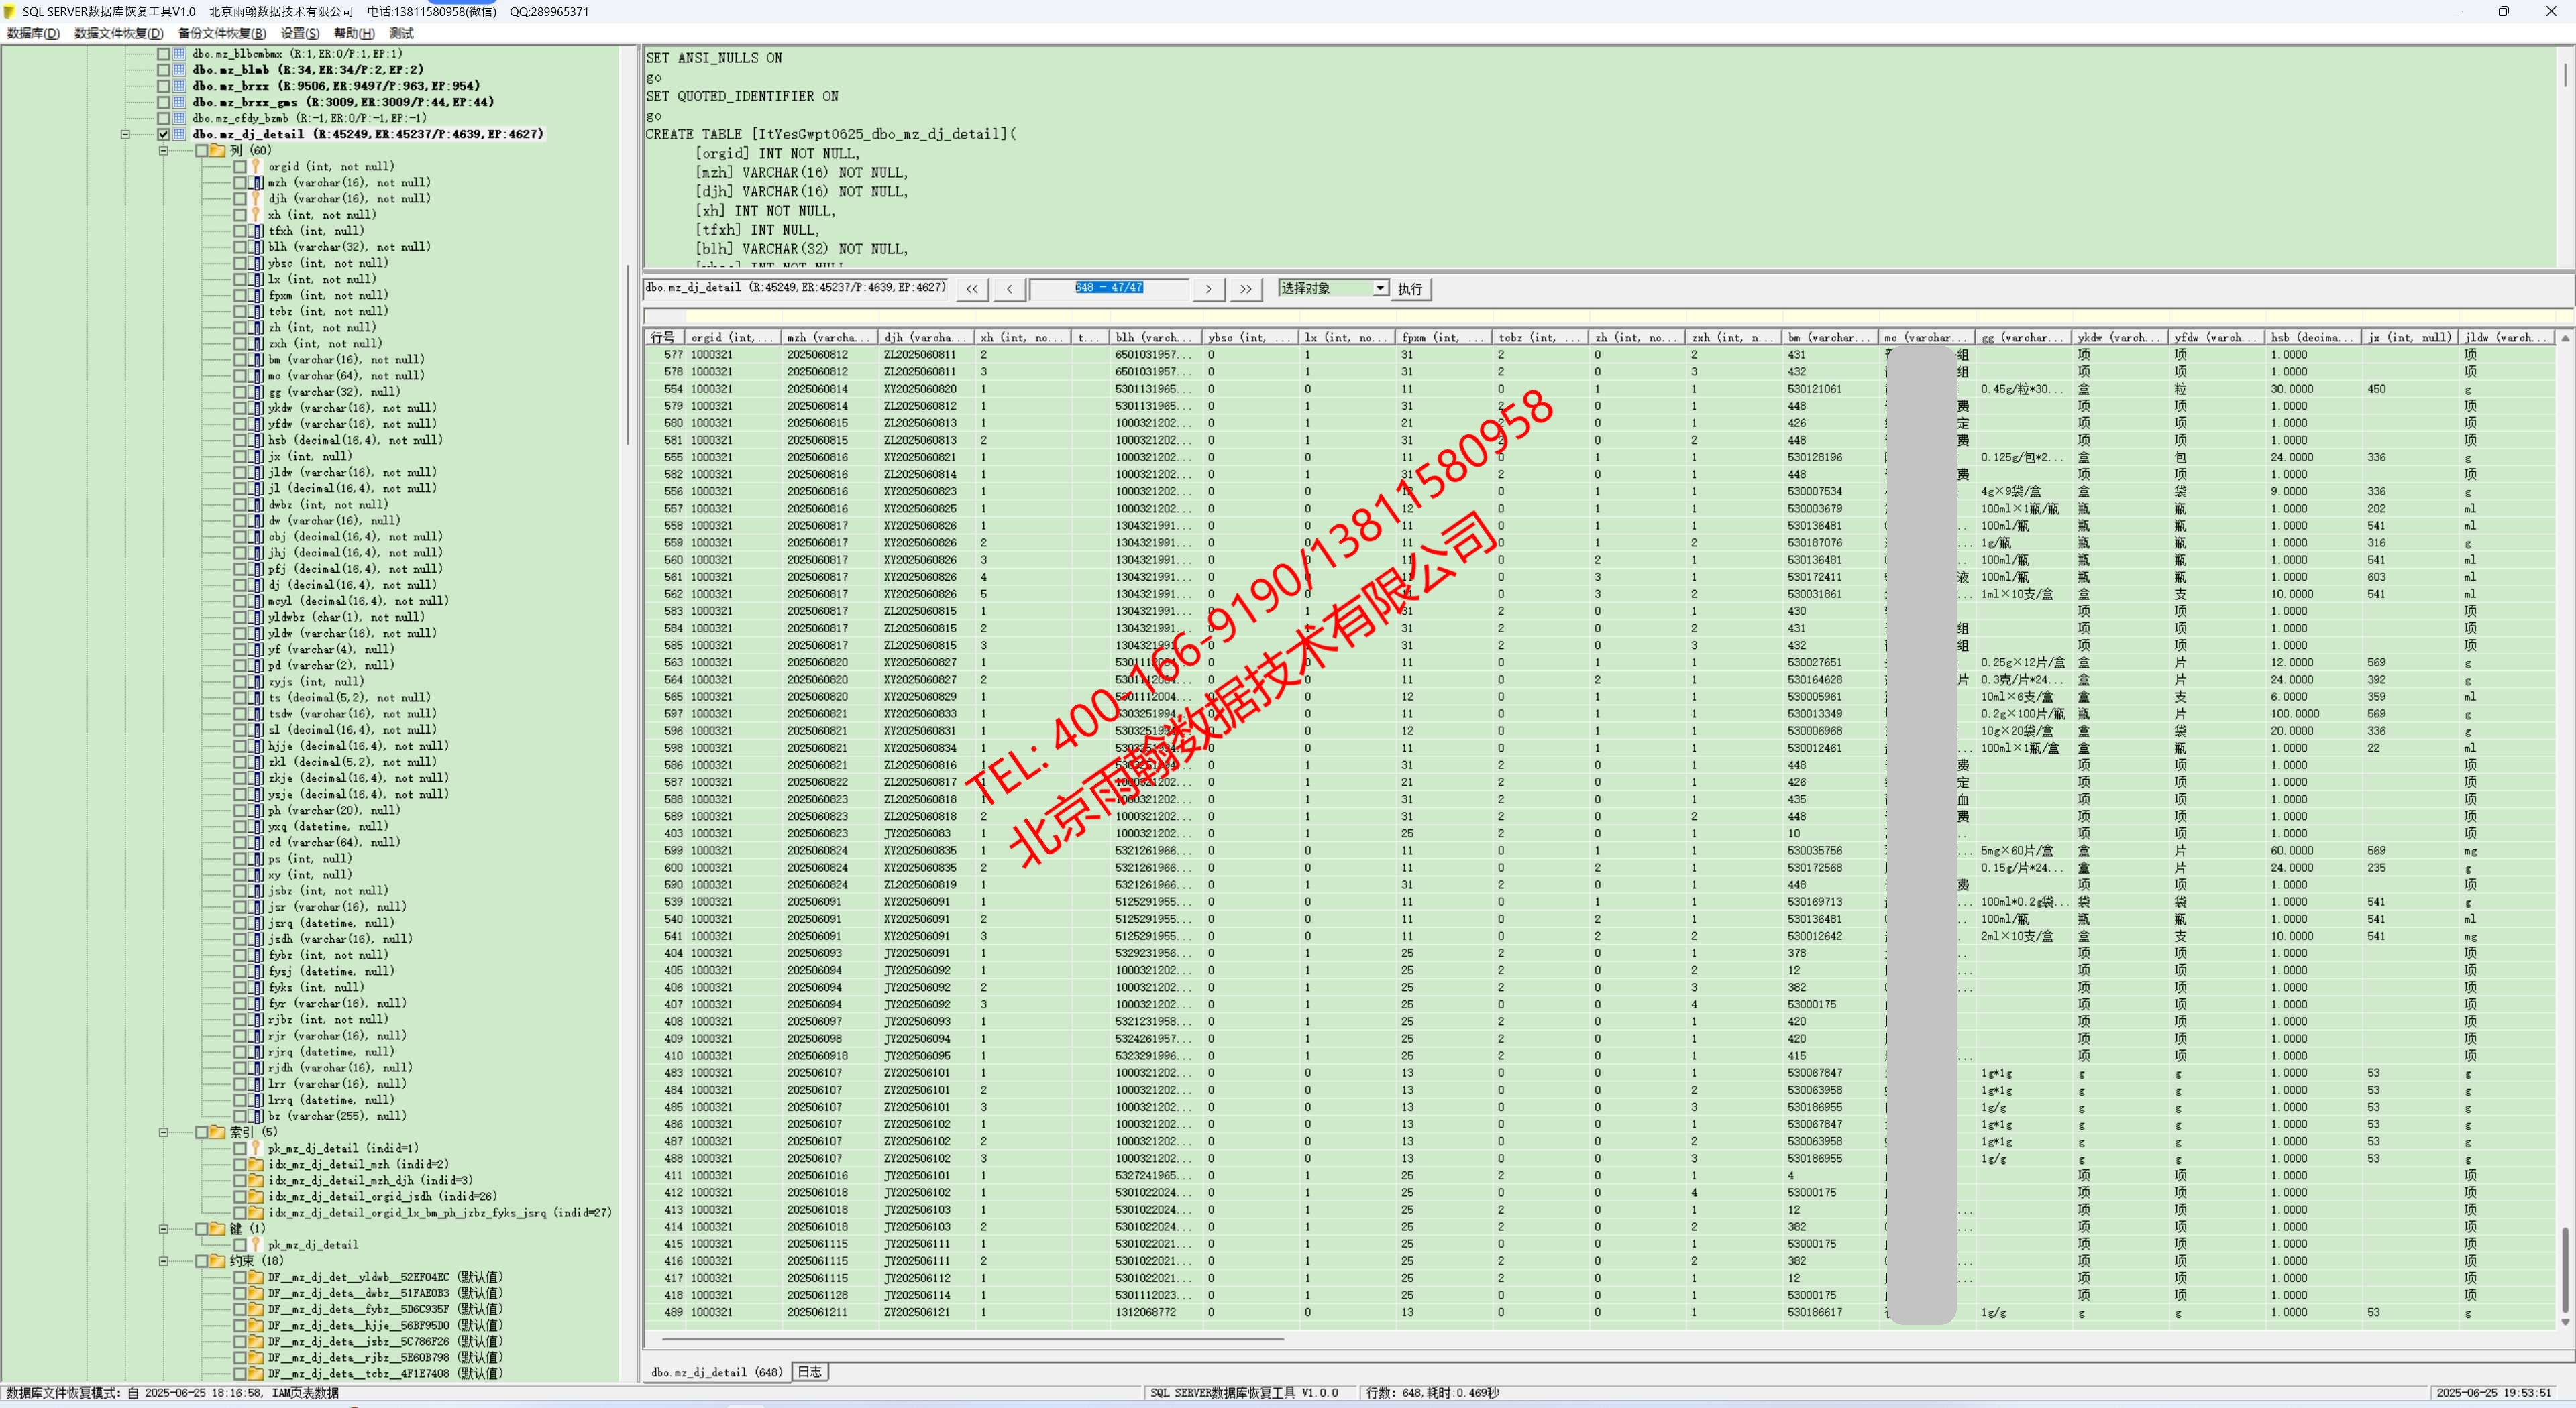The image size is (2576, 1408).
Task: Click key icon beside pk_mz_dj_detail (indid=1)
Action: coord(256,1148)
